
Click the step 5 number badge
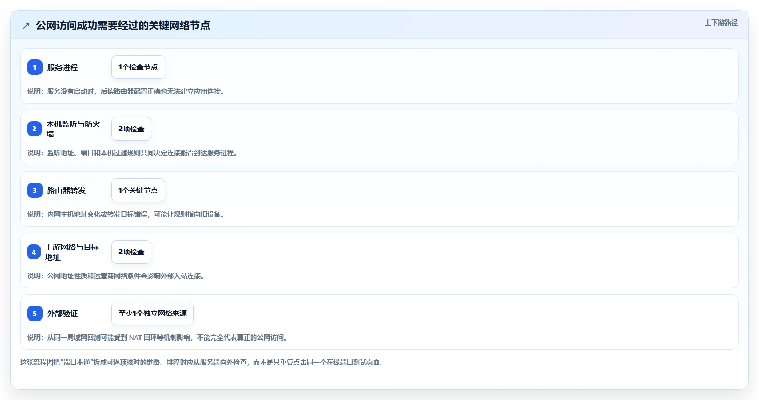pos(35,313)
